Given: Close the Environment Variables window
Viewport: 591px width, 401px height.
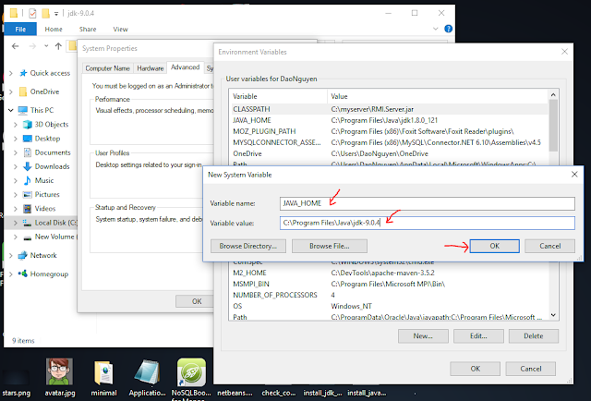Looking at the screenshot, I should tap(564, 52).
